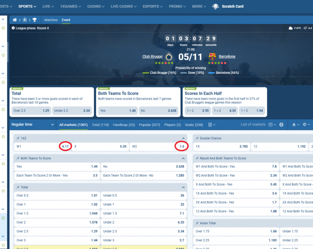Select insight card Yes at 1.44
Screen dimensions: 313x249
pyautogui.click(x=118, y=110)
